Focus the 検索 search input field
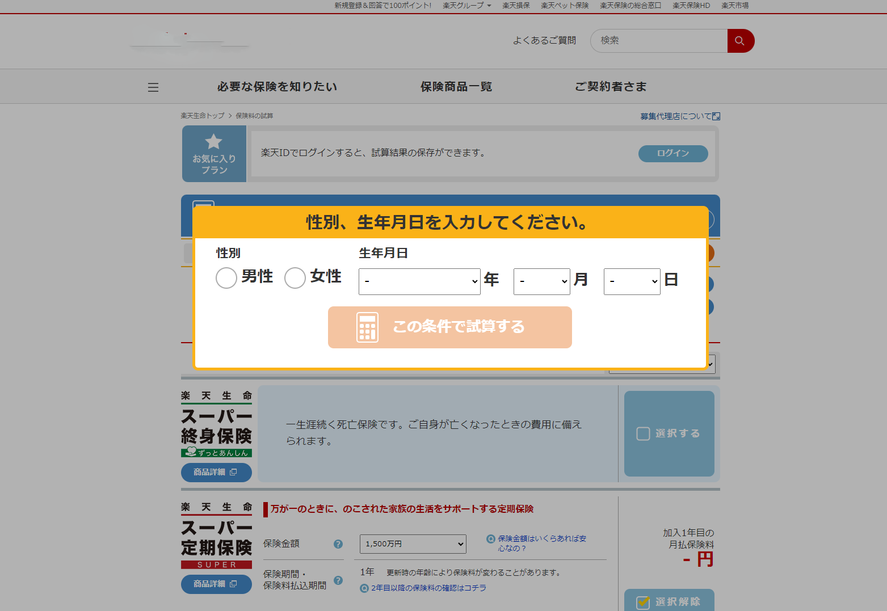Screen dimensions: 887x611 pyautogui.click(x=658, y=41)
